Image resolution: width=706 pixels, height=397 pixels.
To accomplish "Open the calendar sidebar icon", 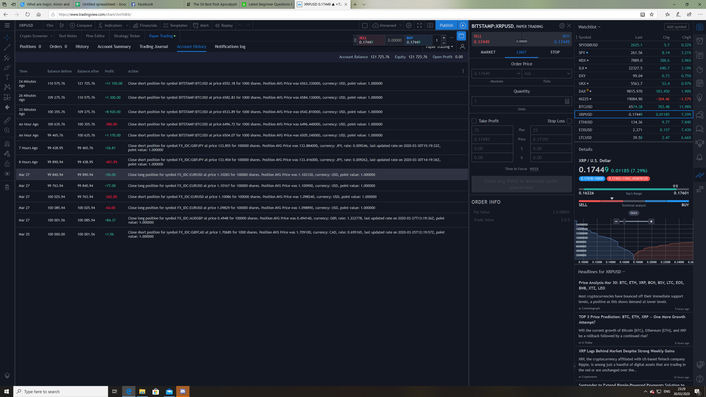I will click(x=700, y=83).
